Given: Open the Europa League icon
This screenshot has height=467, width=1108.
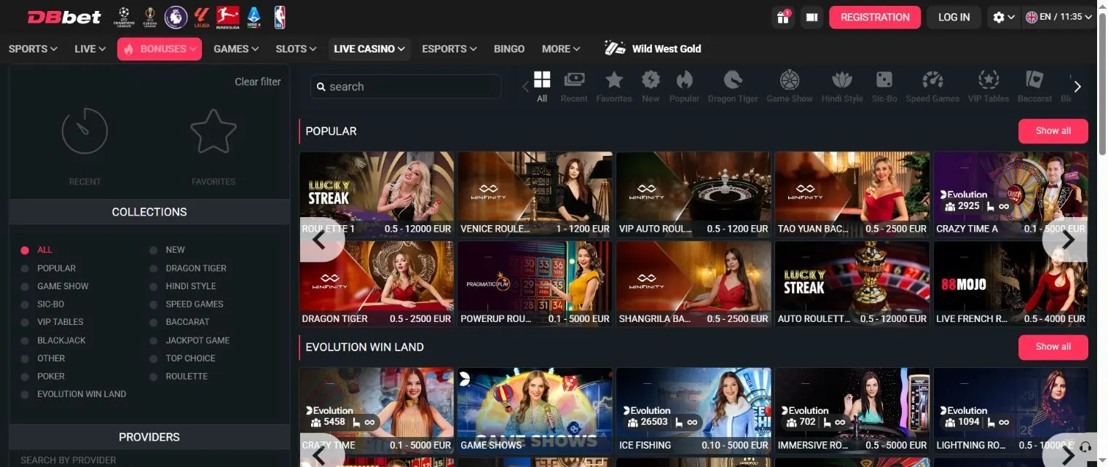Looking at the screenshot, I should (150, 17).
